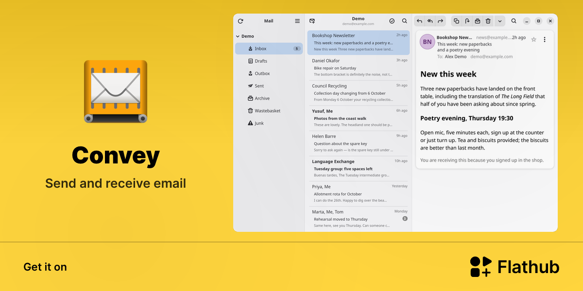Screen dimensions: 583x291
Task: Delete the message with trash icon
Action: (488, 21)
